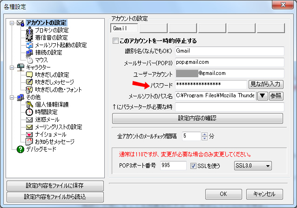Select マウス tree entry
Image resolution: width=297 pixels, height=208 pixels.
(41, 60)
